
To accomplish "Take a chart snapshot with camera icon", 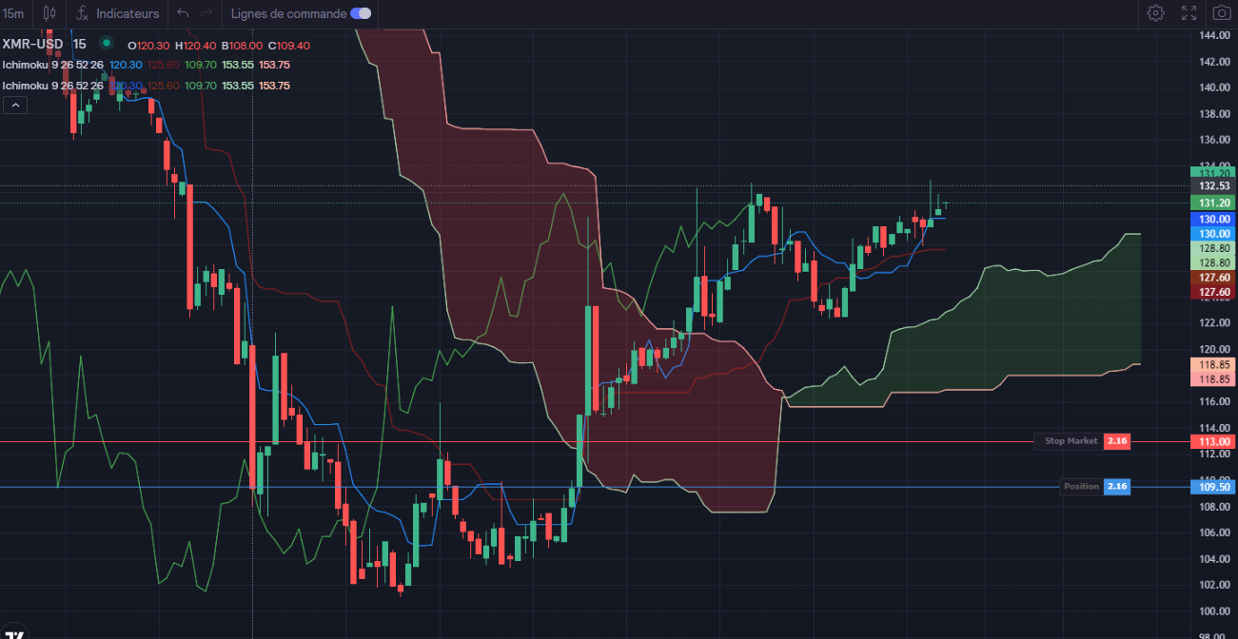I will pyautogui.click(x=1222, y=13).
